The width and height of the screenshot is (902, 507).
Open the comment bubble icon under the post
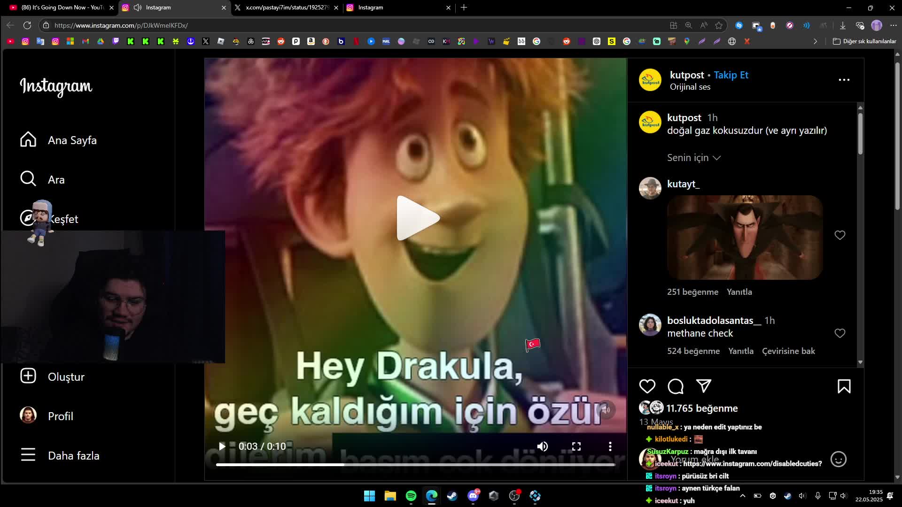point(676,386)
